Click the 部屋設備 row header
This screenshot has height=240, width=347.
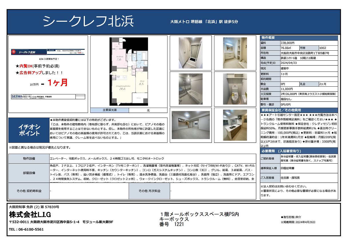tap(29, 173)
